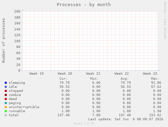
Task: Click total min value 7.00
Action: pos(96,115)
